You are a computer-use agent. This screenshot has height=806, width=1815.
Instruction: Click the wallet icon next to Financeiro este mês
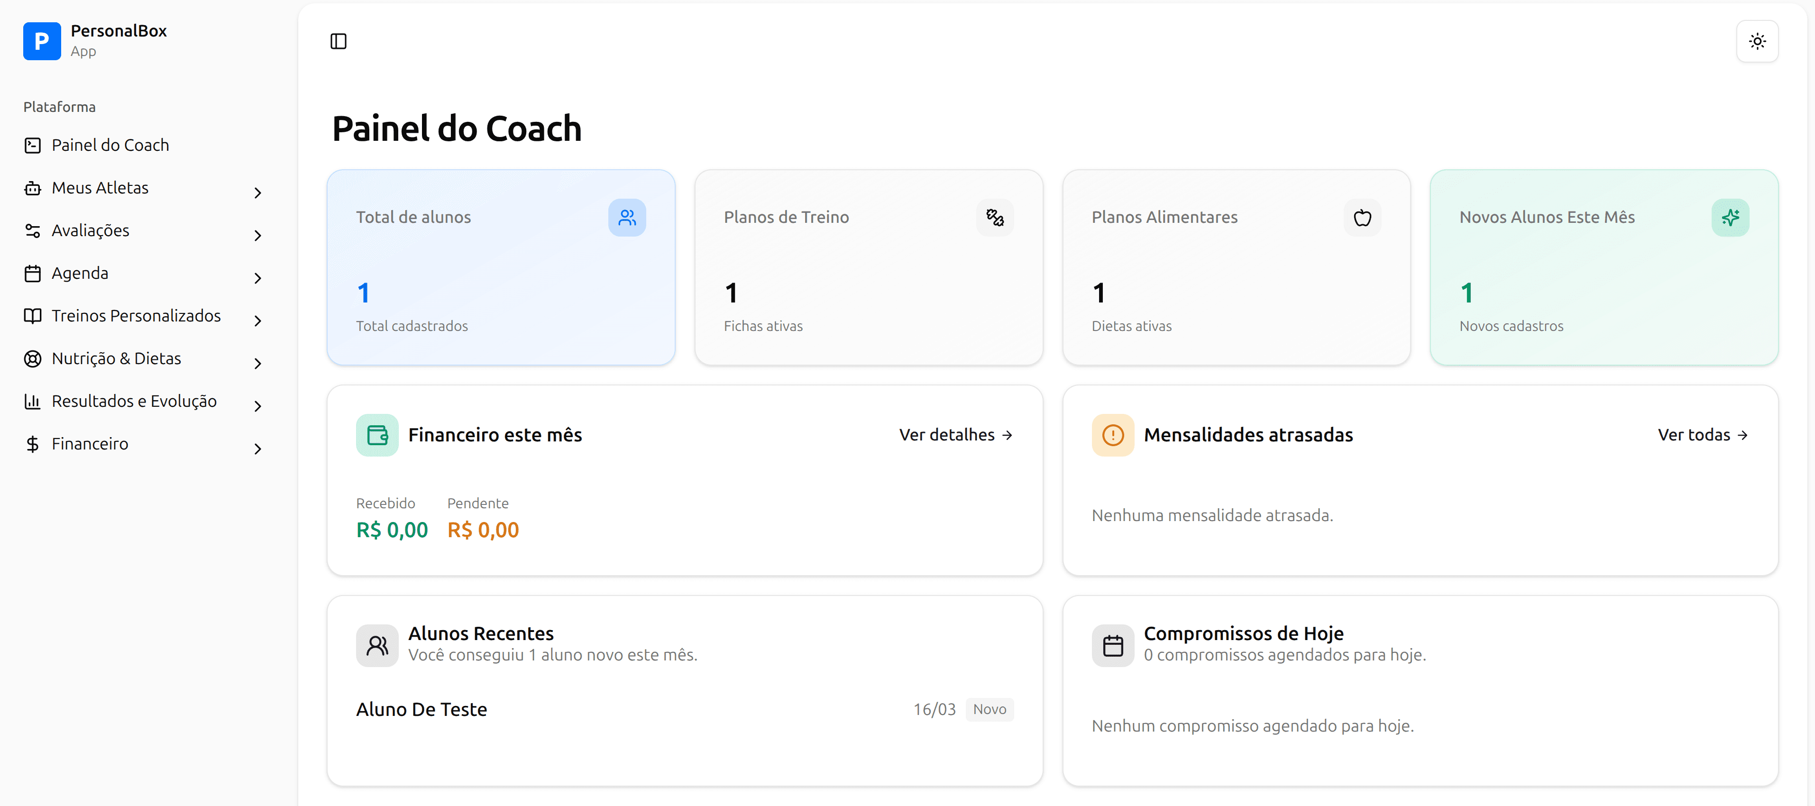pyautogui.click(x=377, y=435)
